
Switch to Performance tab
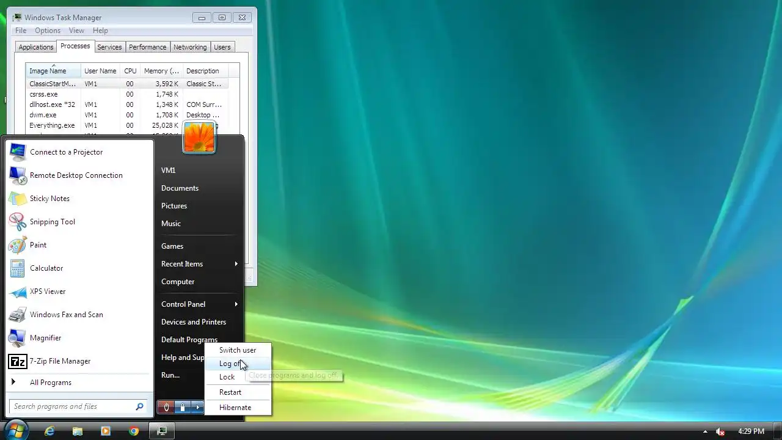[x=147, y=47]
